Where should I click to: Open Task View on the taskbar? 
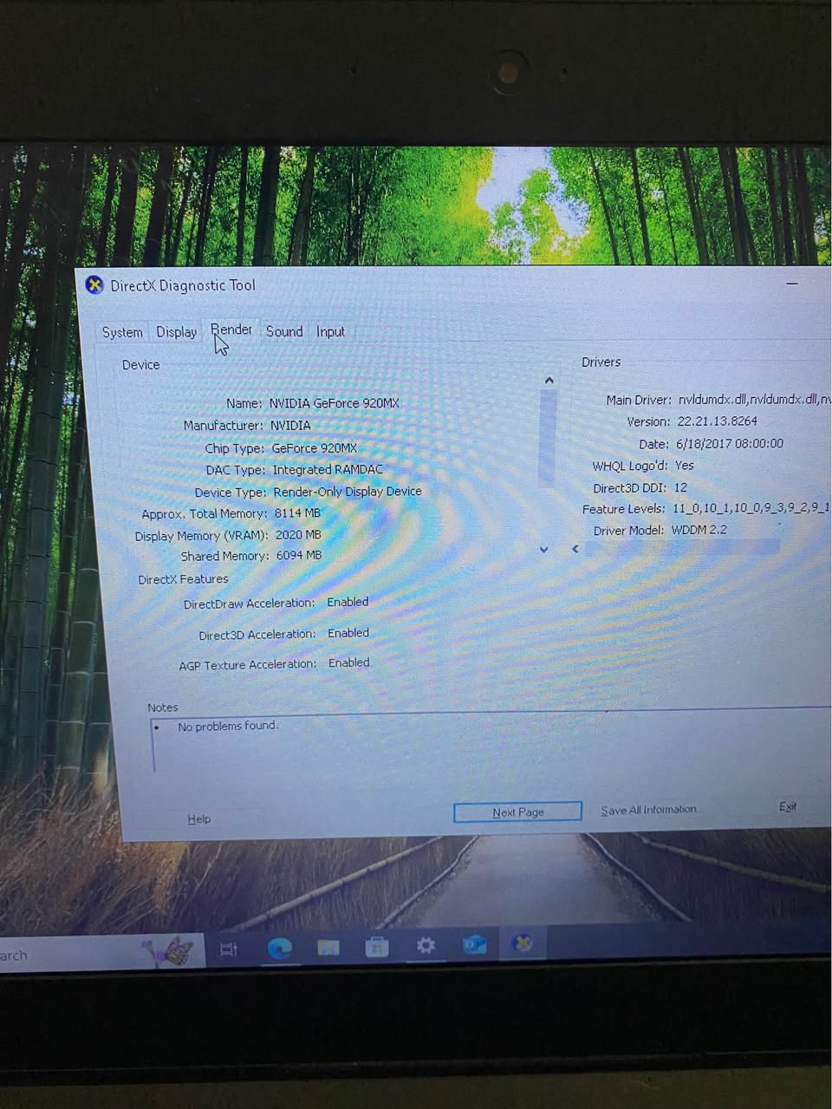(229, 949)
